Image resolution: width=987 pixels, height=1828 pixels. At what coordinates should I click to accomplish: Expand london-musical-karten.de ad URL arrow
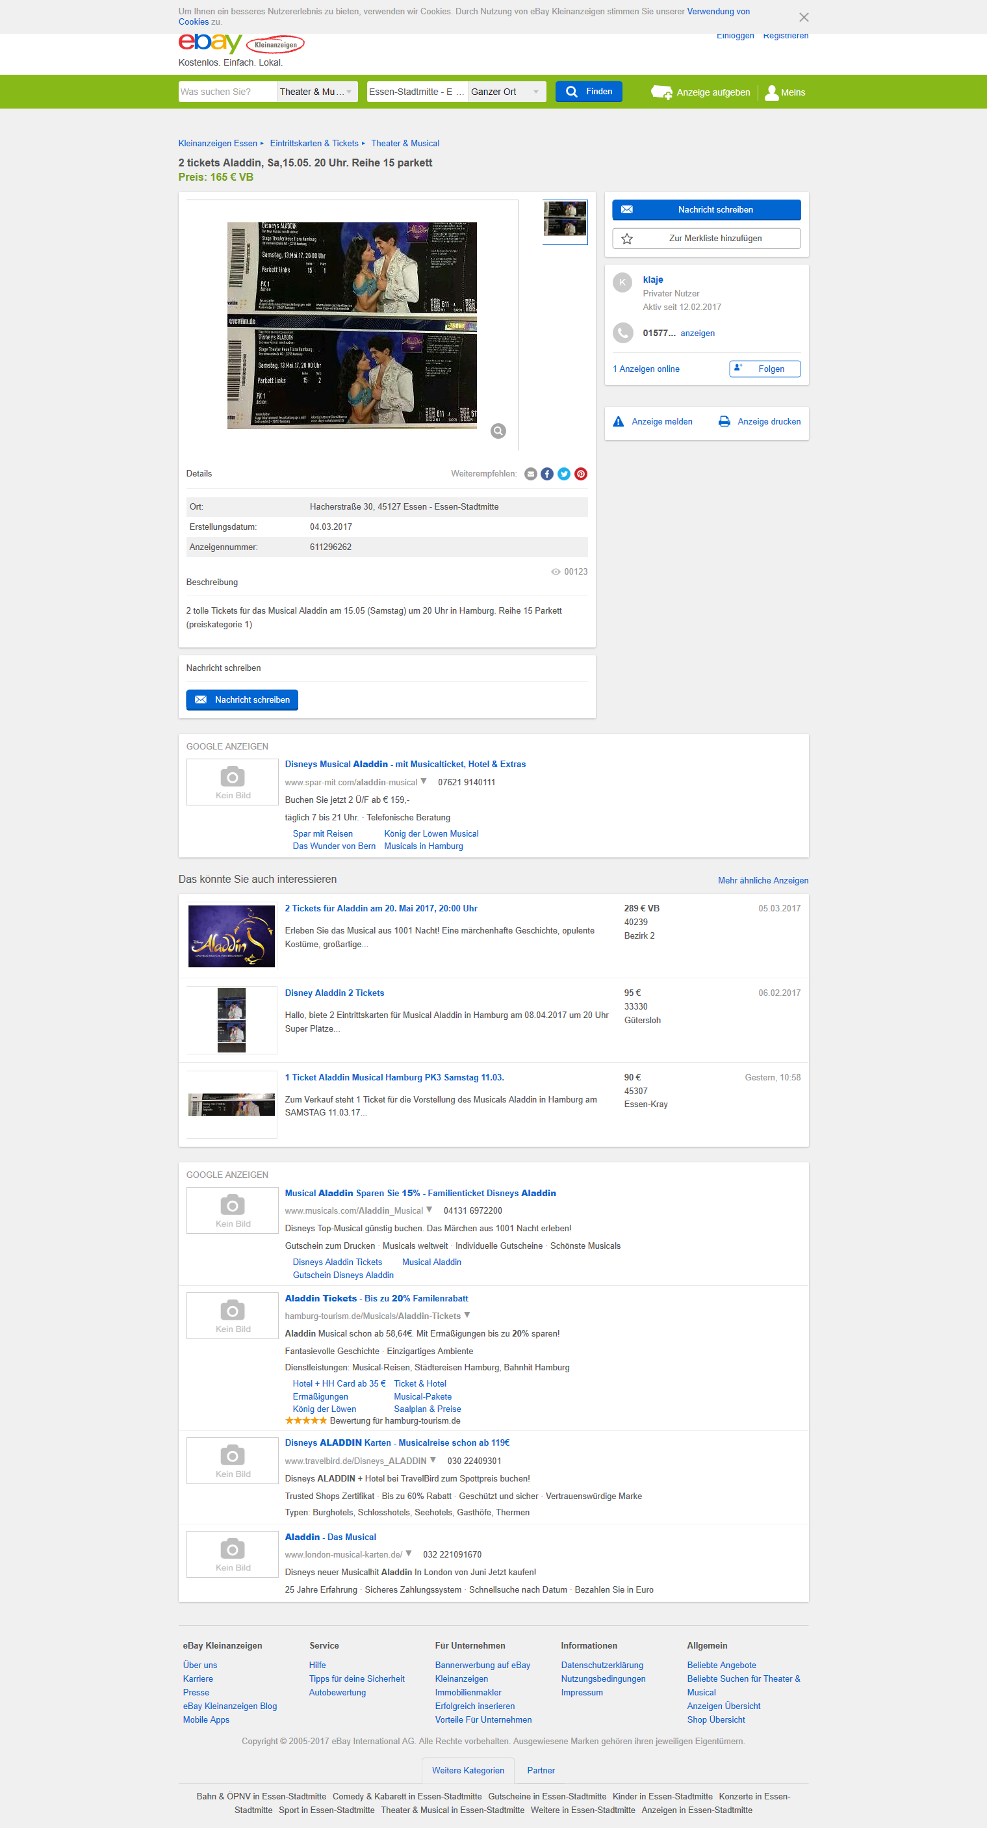click(x=409, y=1554)
